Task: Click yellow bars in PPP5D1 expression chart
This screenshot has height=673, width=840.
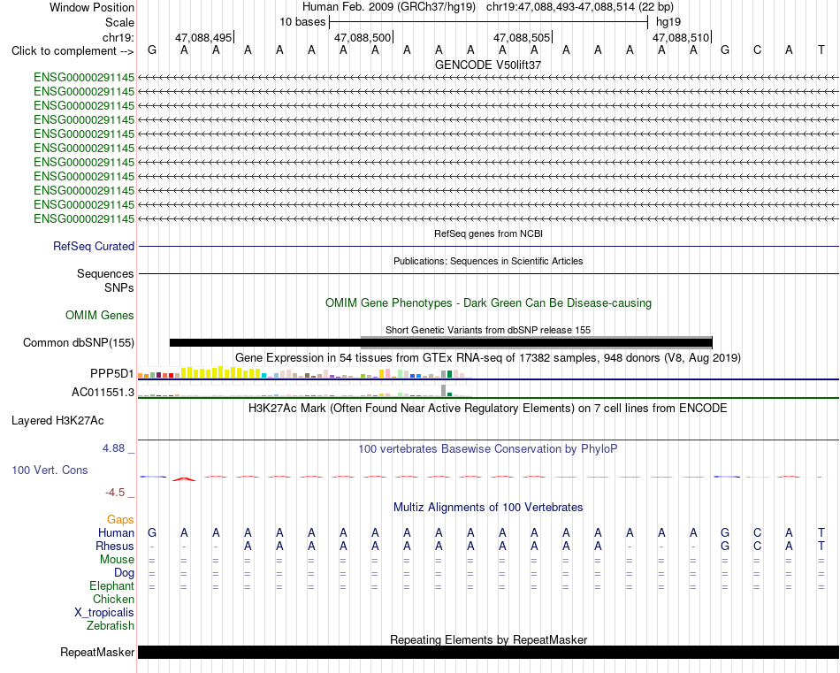Action: tap(221, 372)
